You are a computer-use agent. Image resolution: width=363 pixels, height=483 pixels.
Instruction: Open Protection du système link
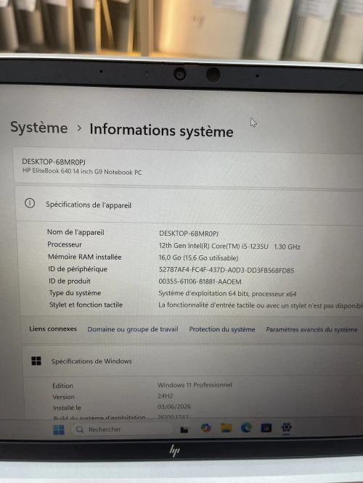click(222, 329)
